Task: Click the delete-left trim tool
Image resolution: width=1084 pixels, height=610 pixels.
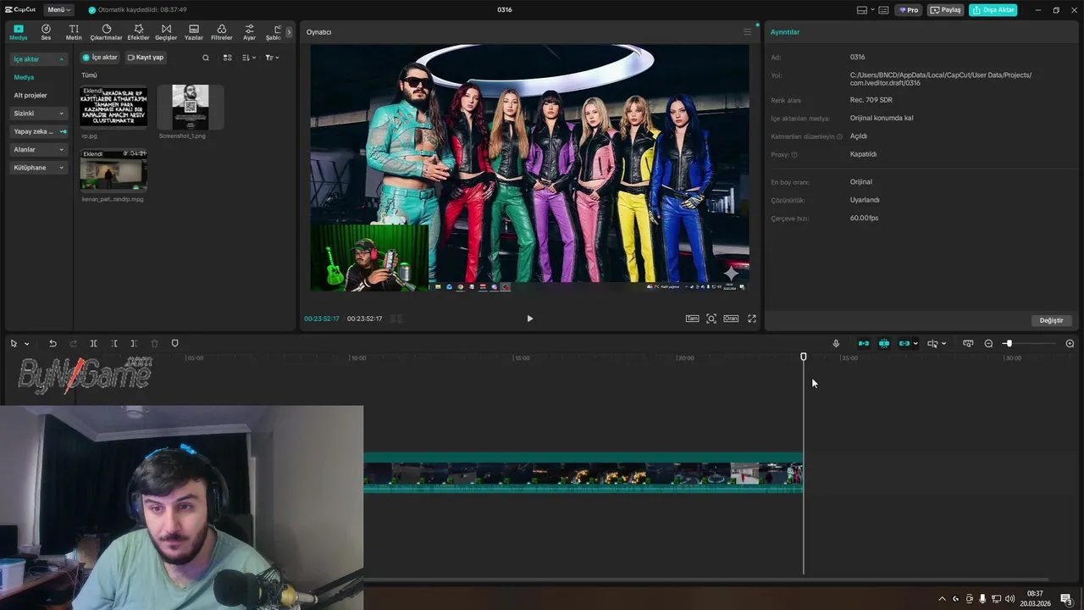Action: pyautogui.click(x=113, y=343)
